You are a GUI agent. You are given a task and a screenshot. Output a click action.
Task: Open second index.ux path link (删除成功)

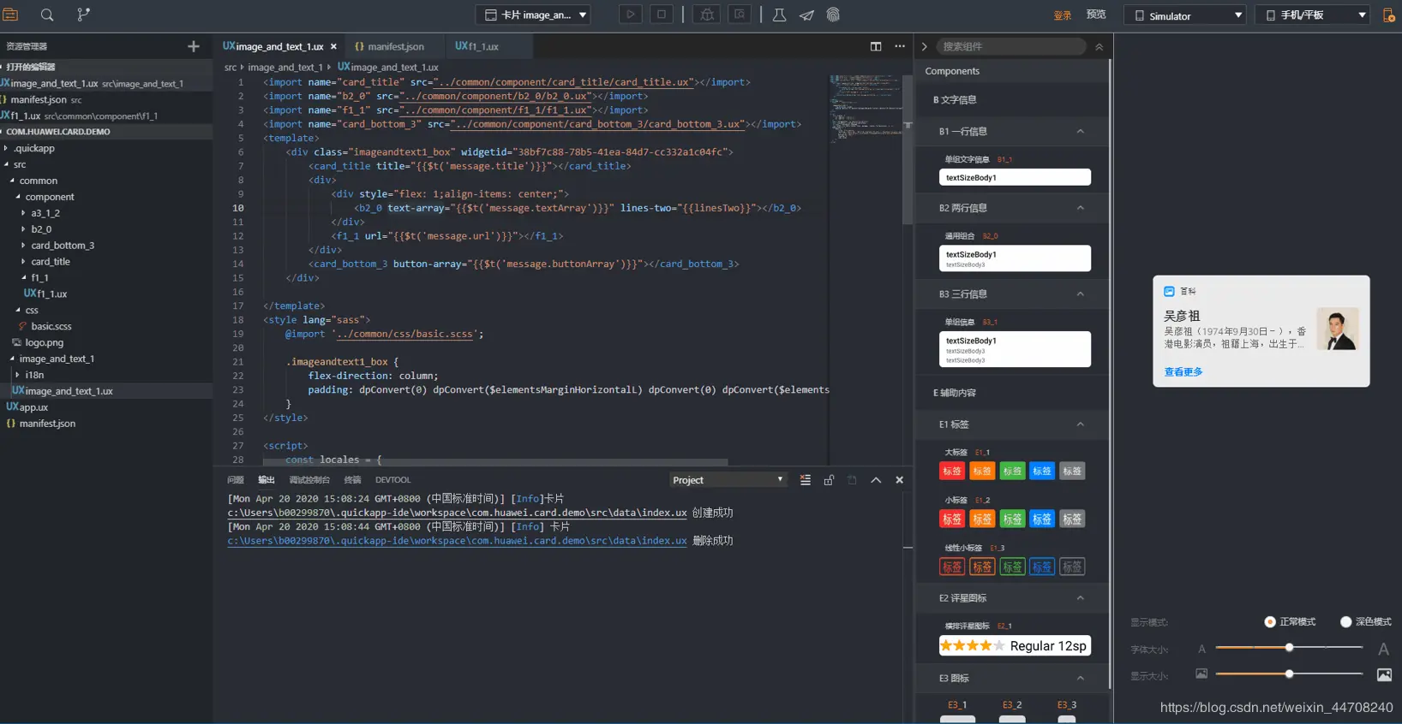tap(457, 541)
